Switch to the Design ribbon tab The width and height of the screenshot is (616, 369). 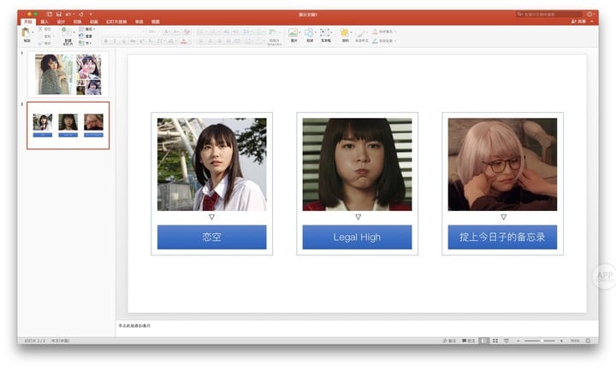point(61,21)
